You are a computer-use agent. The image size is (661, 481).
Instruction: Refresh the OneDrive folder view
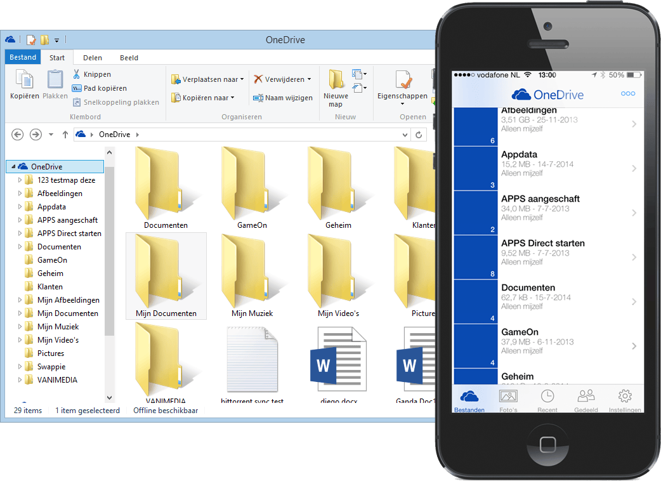point(419,135)
